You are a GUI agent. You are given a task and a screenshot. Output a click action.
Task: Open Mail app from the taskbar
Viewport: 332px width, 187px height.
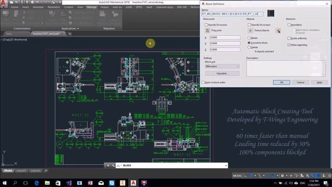click(101, 183)
